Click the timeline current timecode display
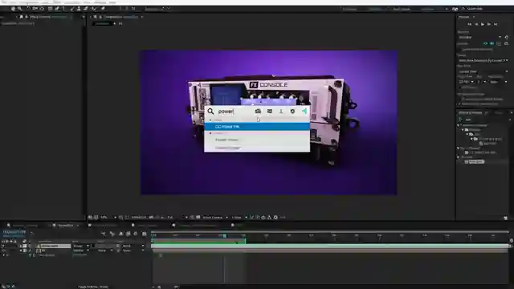Screen dimensions: 514x289 click(x=14, y=232)
